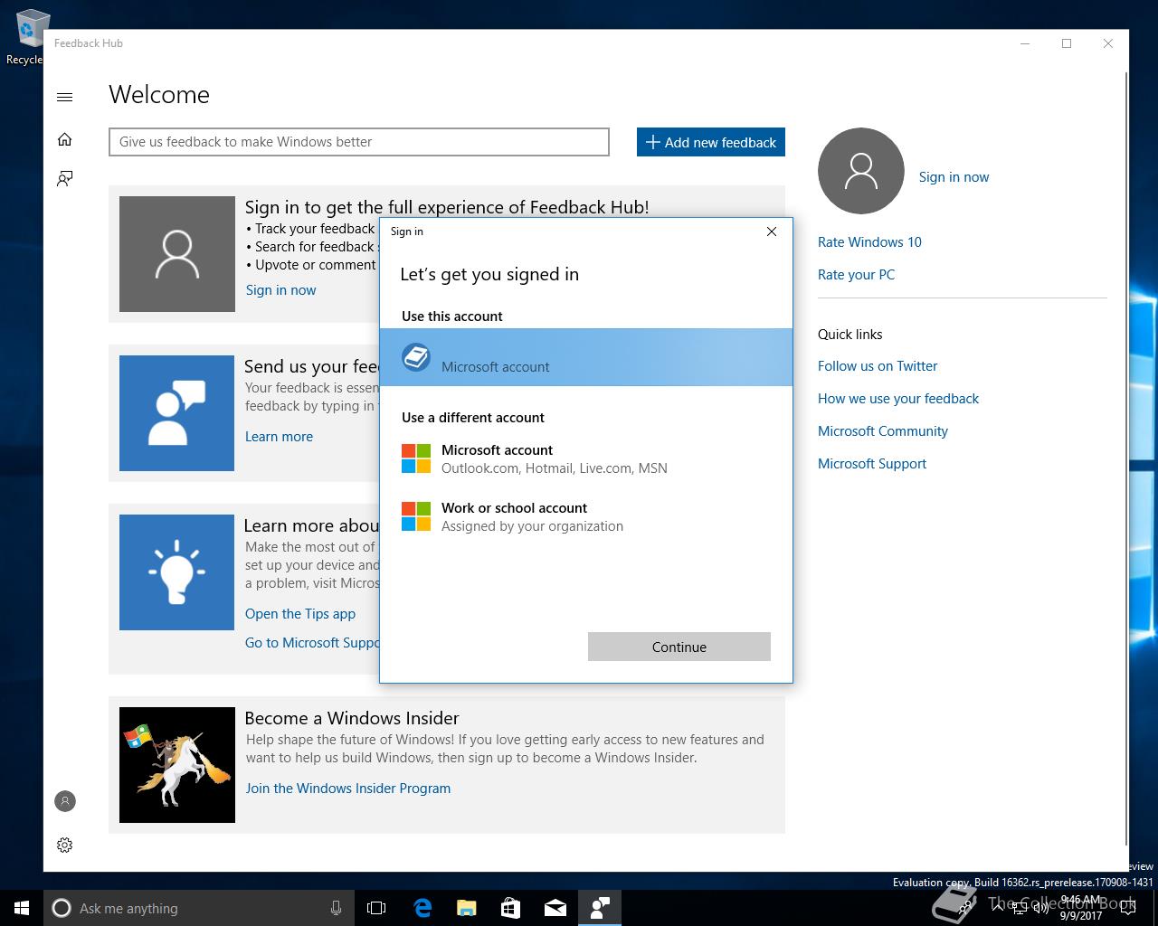Image resolution: width=1158 pixels, height=926 pixels.
Task: Click the account avatar in sidebar bottom
Action: click(x=65, y=801)
